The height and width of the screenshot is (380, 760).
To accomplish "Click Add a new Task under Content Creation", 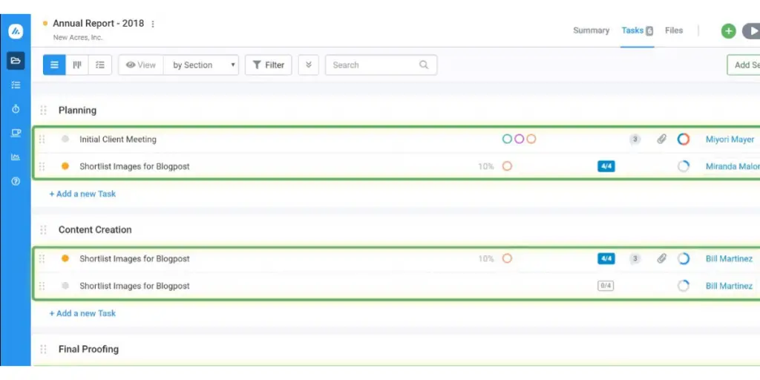I will coord(82,313).
